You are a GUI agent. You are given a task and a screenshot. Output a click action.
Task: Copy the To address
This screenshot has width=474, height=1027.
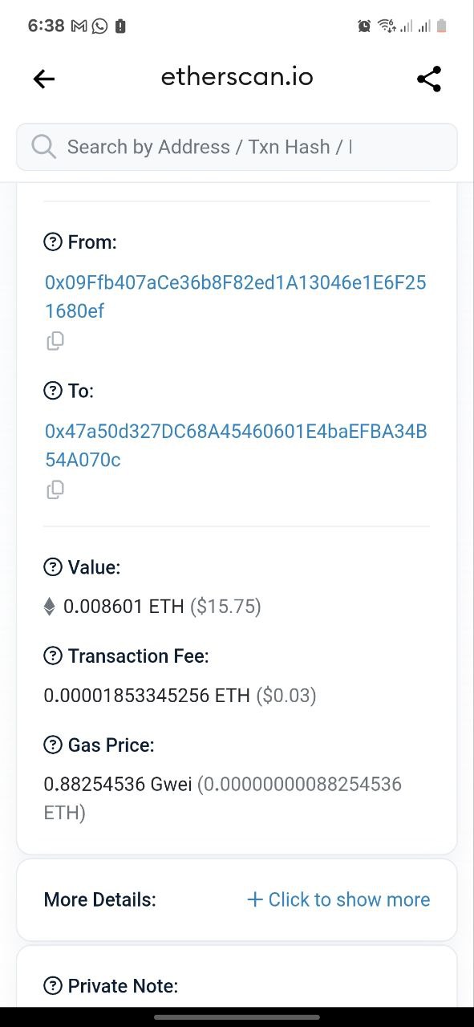point(55,489)
